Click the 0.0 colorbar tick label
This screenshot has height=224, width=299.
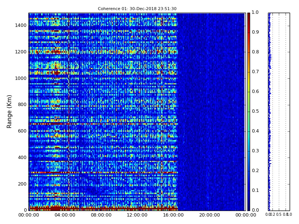[x=255, y=210]
